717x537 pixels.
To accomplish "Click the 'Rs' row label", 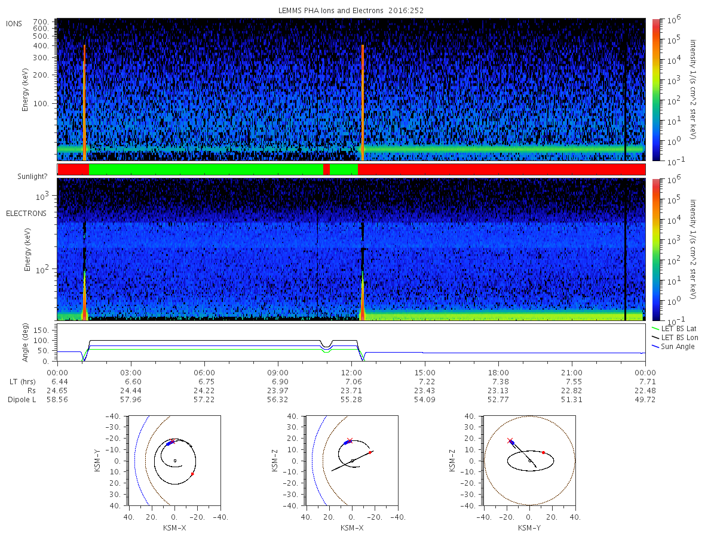I will pyautogui.click(x=31, y=390).
